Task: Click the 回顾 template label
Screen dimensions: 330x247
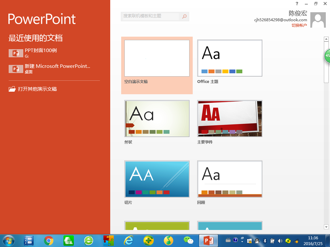Action: pos(201,203)
